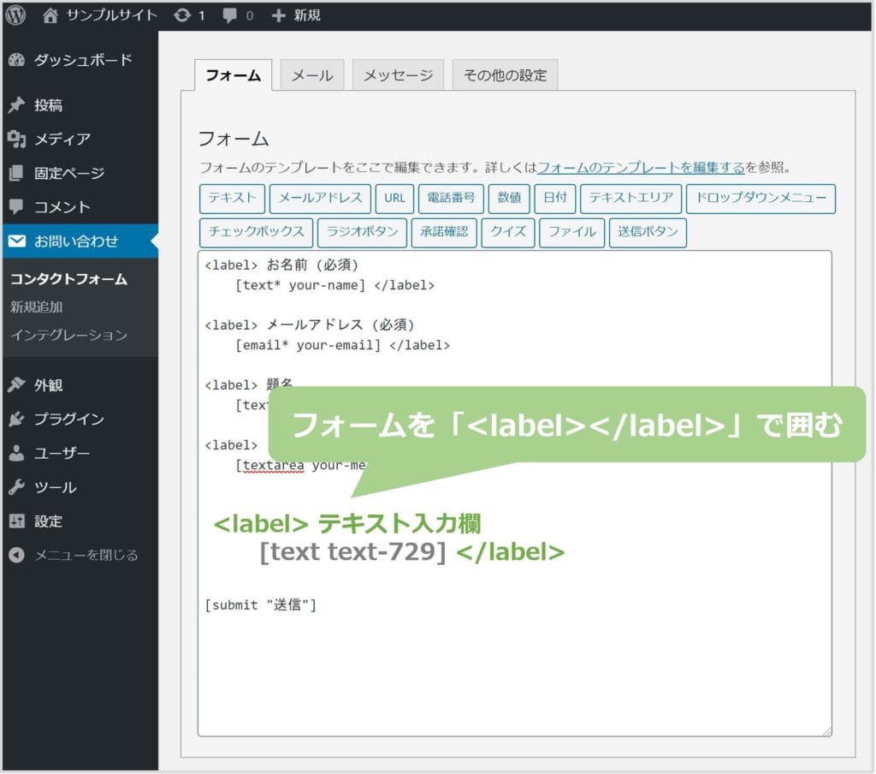
Task: Switch to メール tab
Action: coord(312,75)
